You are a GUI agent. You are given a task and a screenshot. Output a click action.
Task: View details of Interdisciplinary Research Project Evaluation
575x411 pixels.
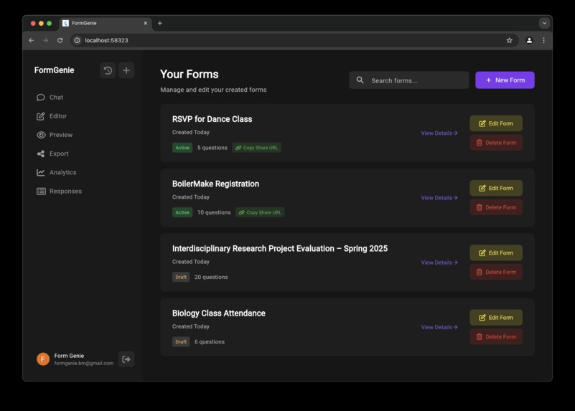coord(439,263)
